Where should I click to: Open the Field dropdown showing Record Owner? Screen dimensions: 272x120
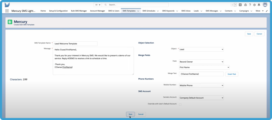(201, 62)
